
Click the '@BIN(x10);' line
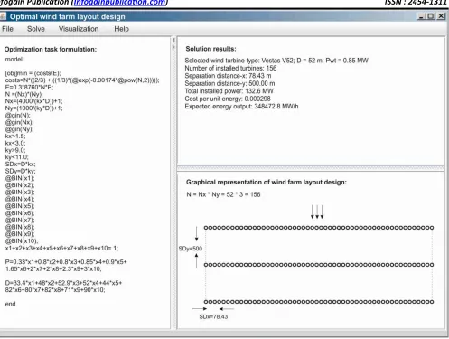coord(22,240)
